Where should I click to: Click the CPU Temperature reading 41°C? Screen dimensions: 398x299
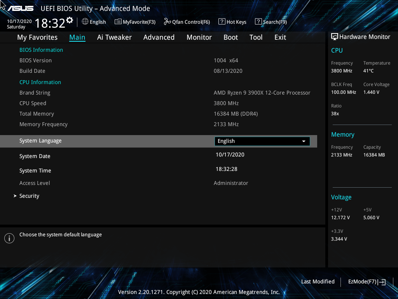368,71
